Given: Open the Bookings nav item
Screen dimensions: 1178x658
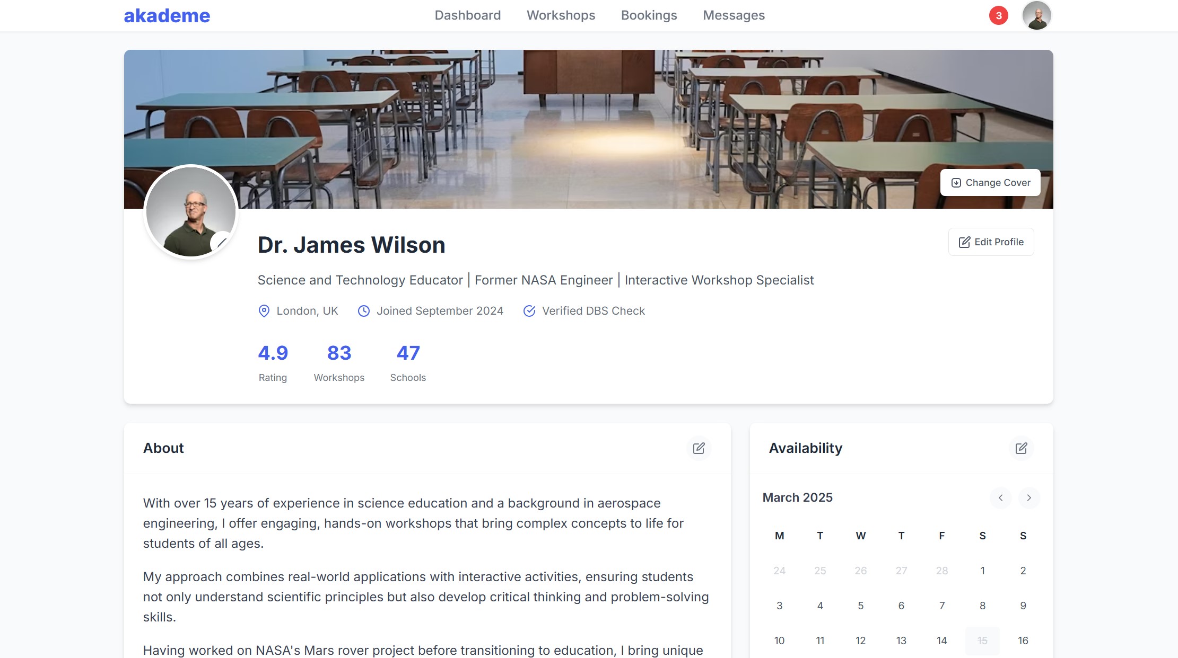Looking at the screenshot, I should pyautogui.click(x=649, y=15).
